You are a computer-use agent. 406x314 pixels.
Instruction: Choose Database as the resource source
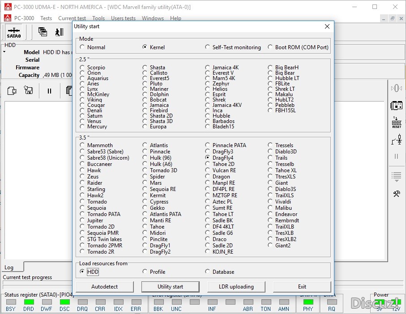(x=208, y=272)
